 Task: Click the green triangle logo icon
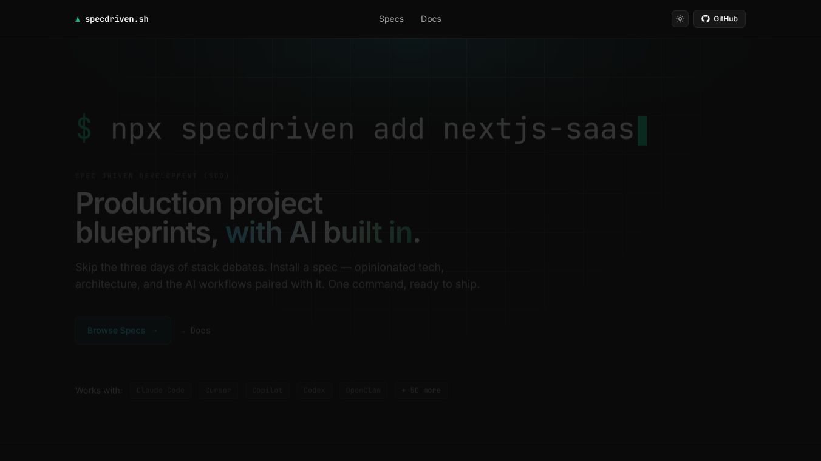(78, 19)
